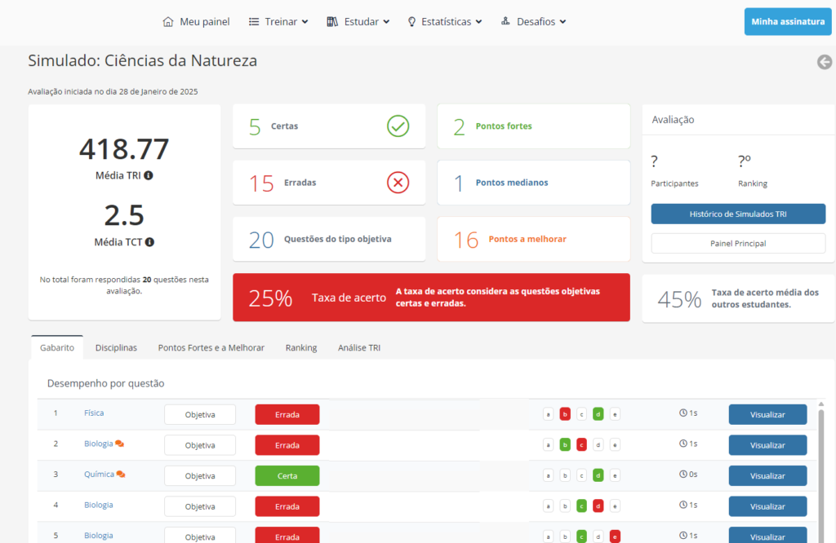Select the Gabarito tab
The width and height of the screenshot is (836, 543).
click(57, 347)
